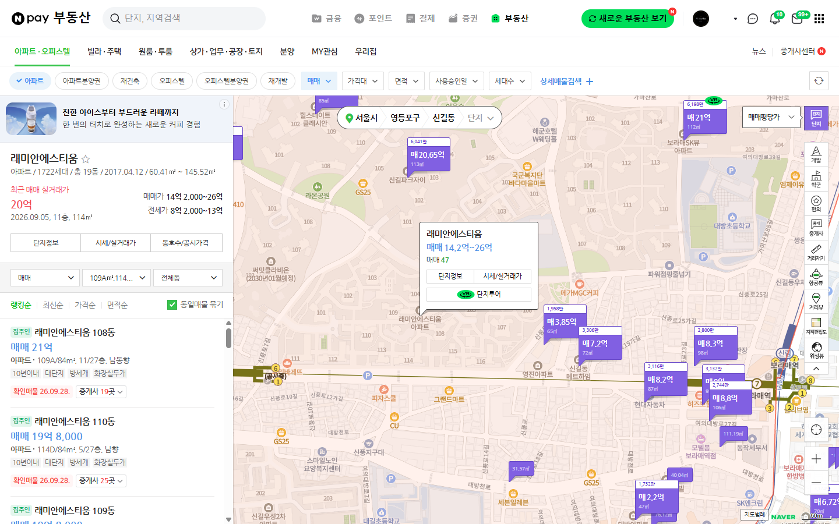Click the 새로운 부동산 보기 button
This screenshot has width=839, height=524.
click(628, 19)
